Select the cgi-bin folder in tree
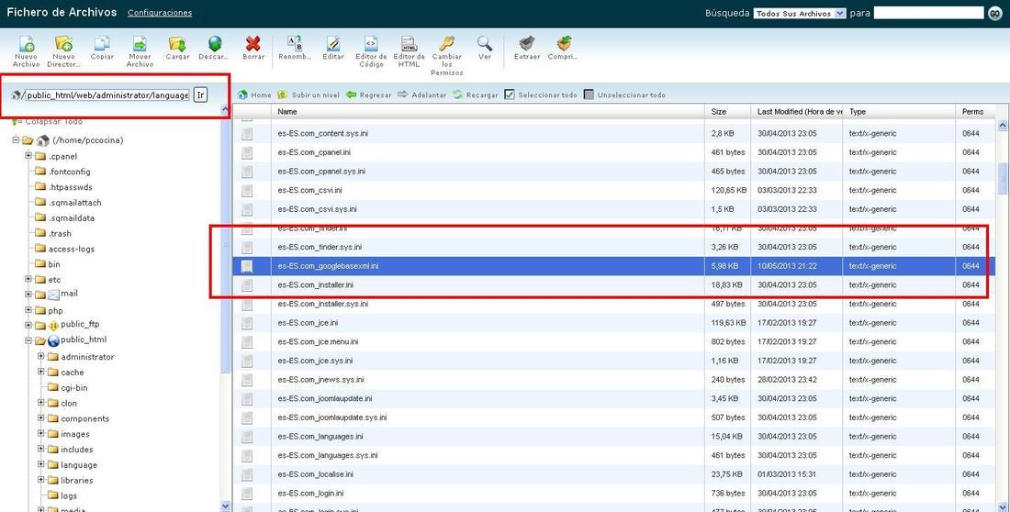This screenshot has height=512, width=1010. click(74, 388)
